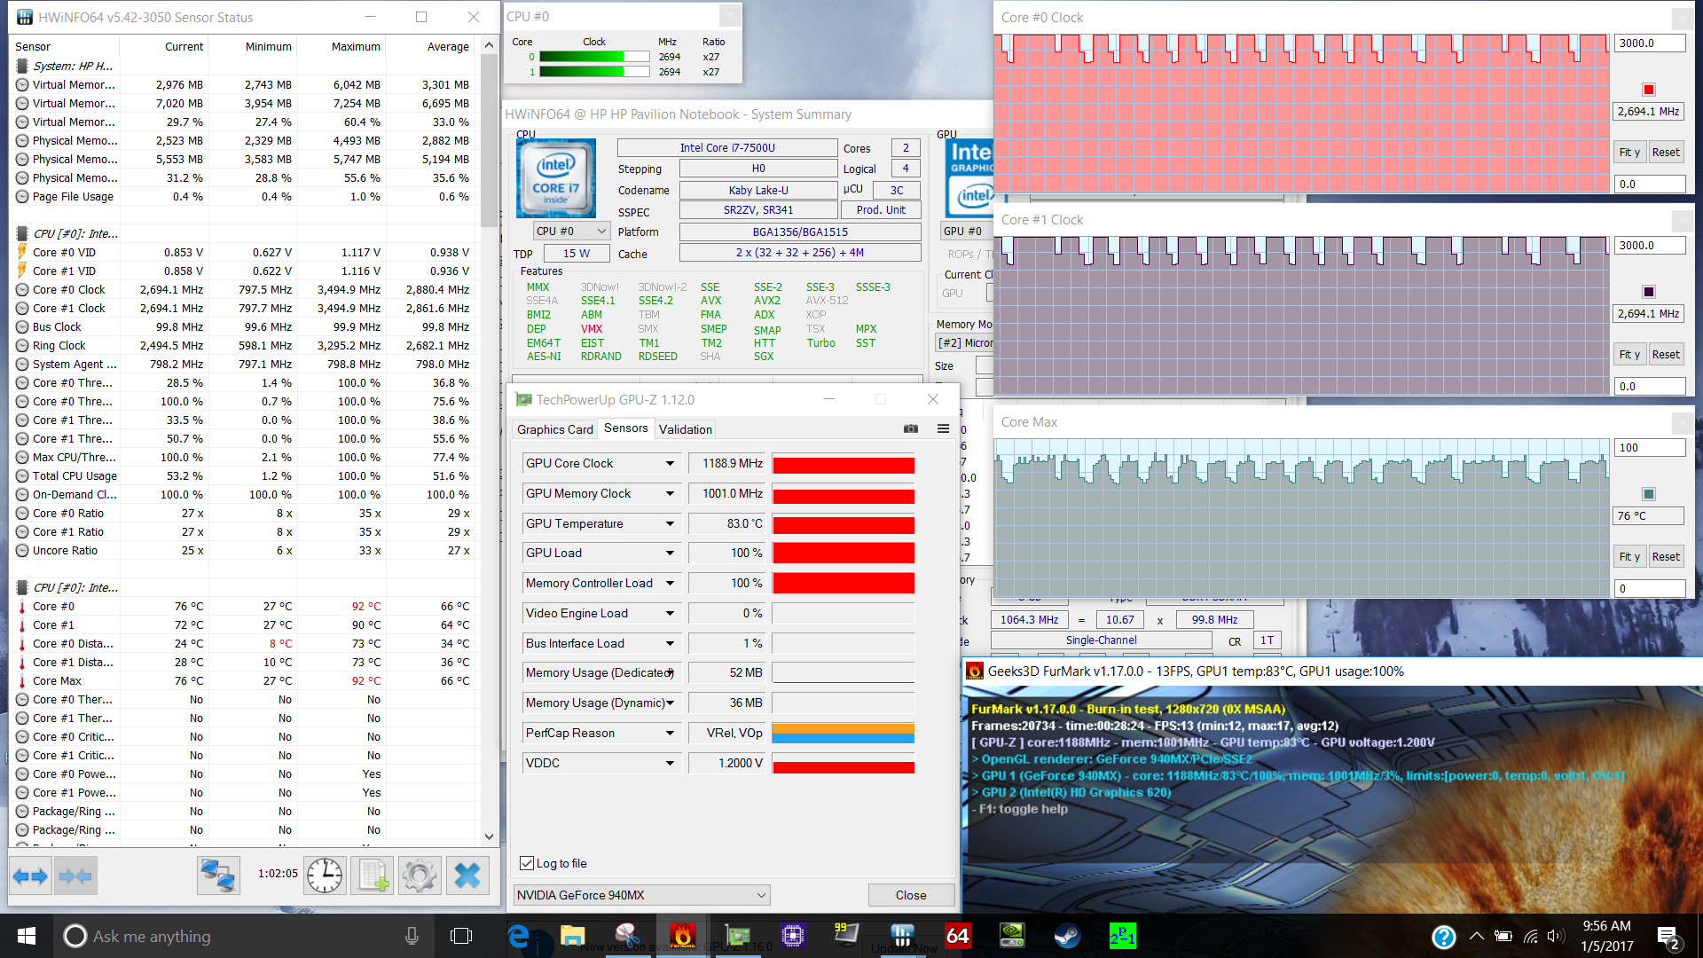Open the Bus Interface Load dropdown
This screenshot has height=958, width=1703.
point(671,644)
